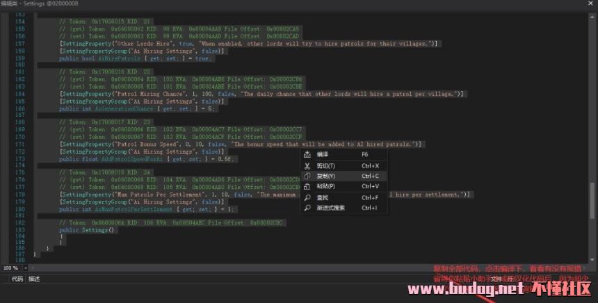Image resolution: width=598 pixels, height=303 pixels.
Task: Click the Copy icon in context menu
Action: tap(307, 176)
